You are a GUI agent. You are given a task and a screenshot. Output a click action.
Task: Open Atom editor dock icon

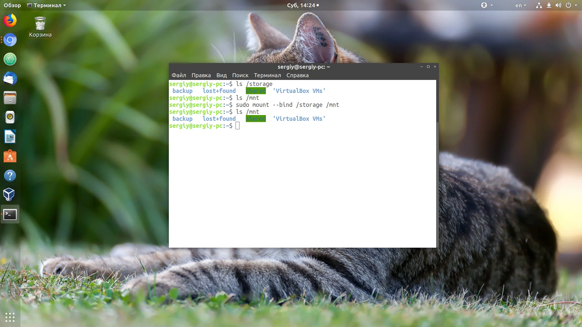click(10, 59)
